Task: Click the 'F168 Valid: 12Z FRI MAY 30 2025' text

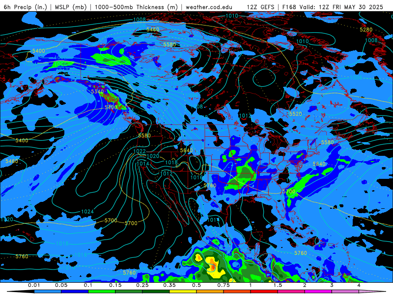Action: 333,7
